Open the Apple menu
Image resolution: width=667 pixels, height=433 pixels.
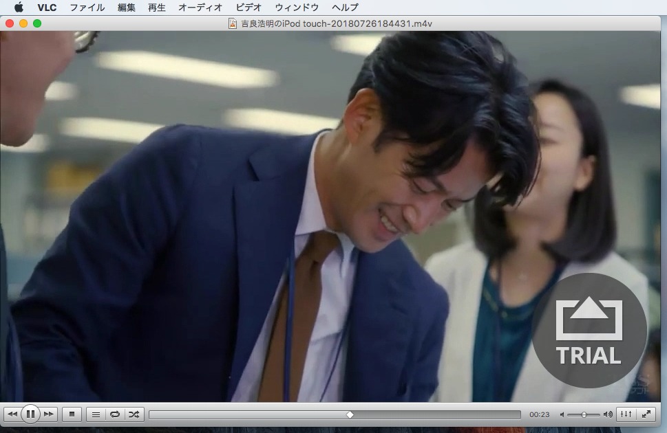click(19, 7)
